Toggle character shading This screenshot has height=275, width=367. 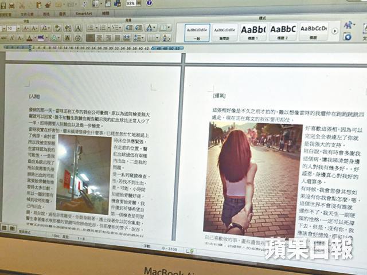tap(68, 38)
